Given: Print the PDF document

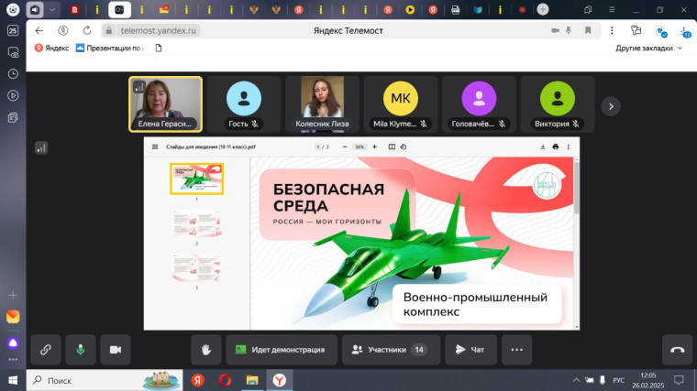Looking at the screenshot, I should tap(556, 147).
